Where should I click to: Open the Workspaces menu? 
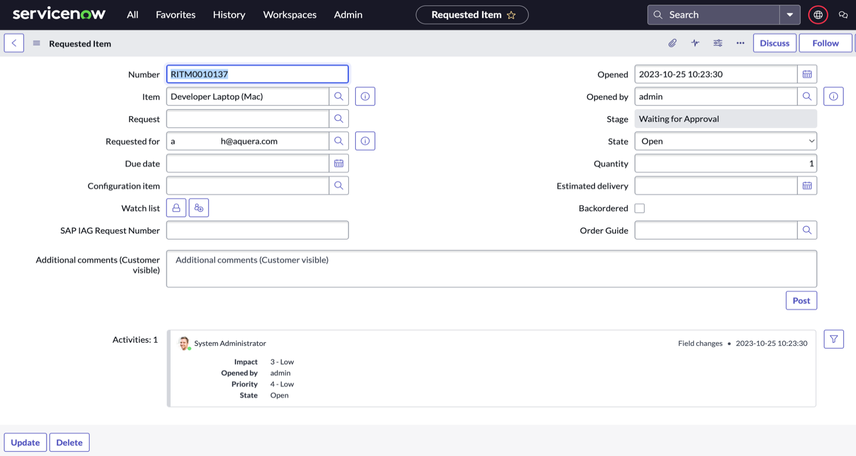point(289,15)
